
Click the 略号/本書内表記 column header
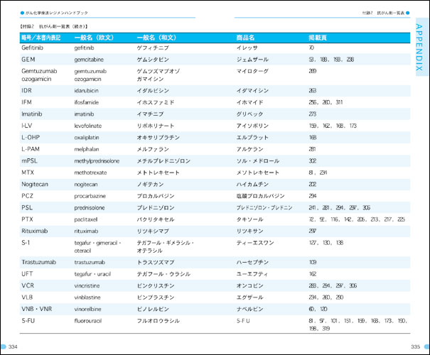(41, 37)
